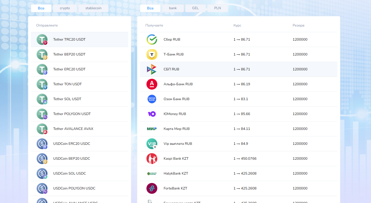371x203 pixels.
Task: Click the Kaspi Bank KZT rate 450.0766
Action: (245, 159)
